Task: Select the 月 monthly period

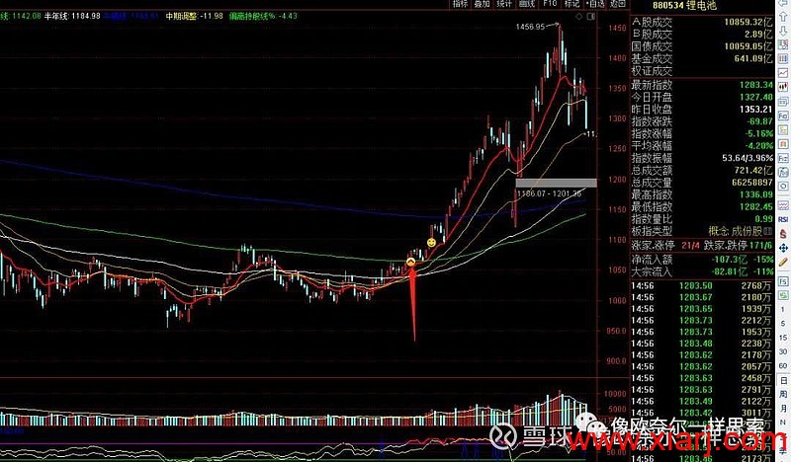Action: pyautogui.click(x=783, y=408)
